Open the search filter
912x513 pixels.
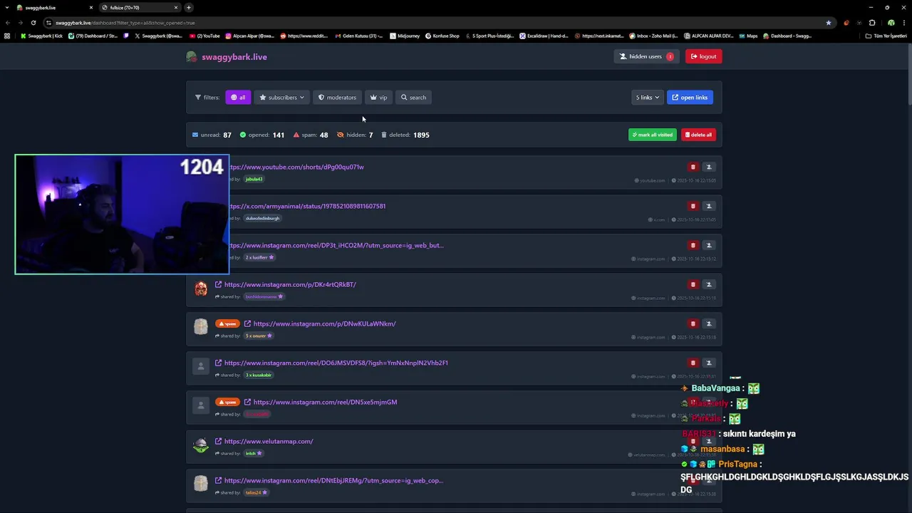coord(413,98)
